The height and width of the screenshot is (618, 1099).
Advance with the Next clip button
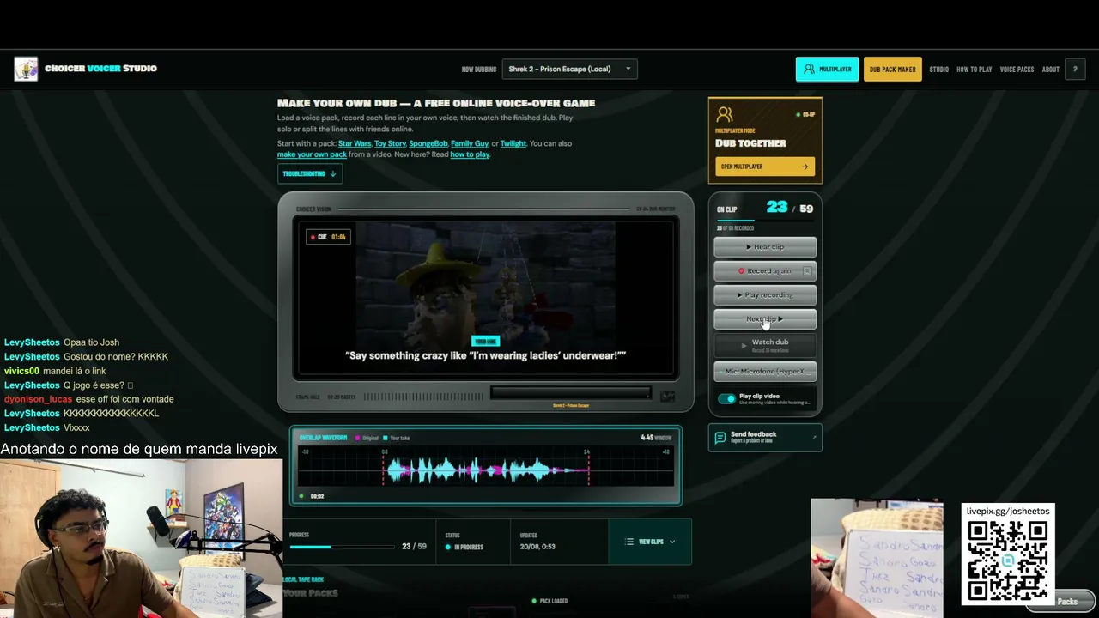tap(765, 319)
